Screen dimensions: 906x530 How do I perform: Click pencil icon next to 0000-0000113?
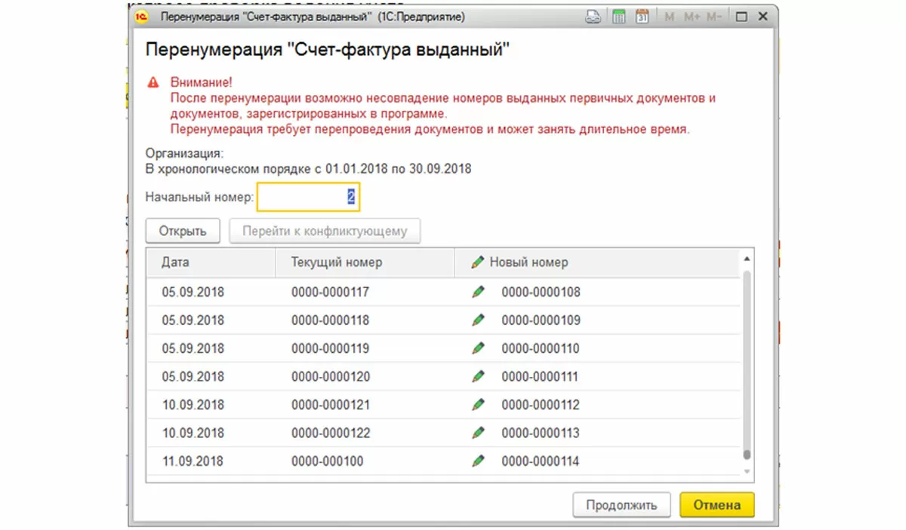(477, 433)
